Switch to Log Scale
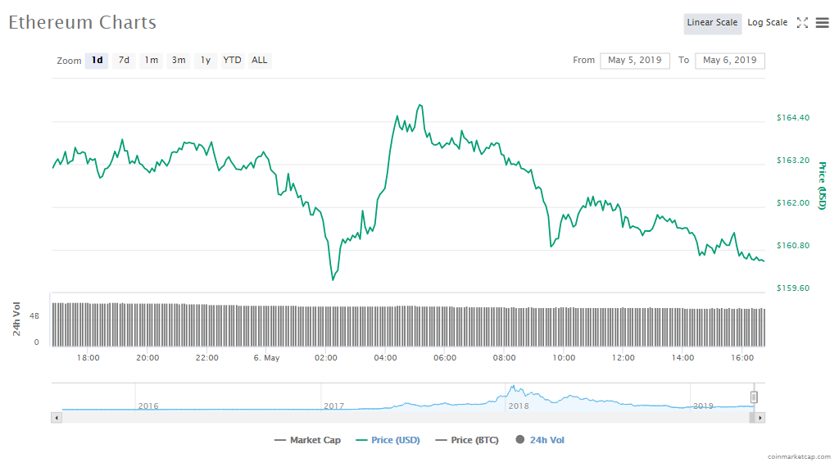839x467 pixels. (767, 23)
